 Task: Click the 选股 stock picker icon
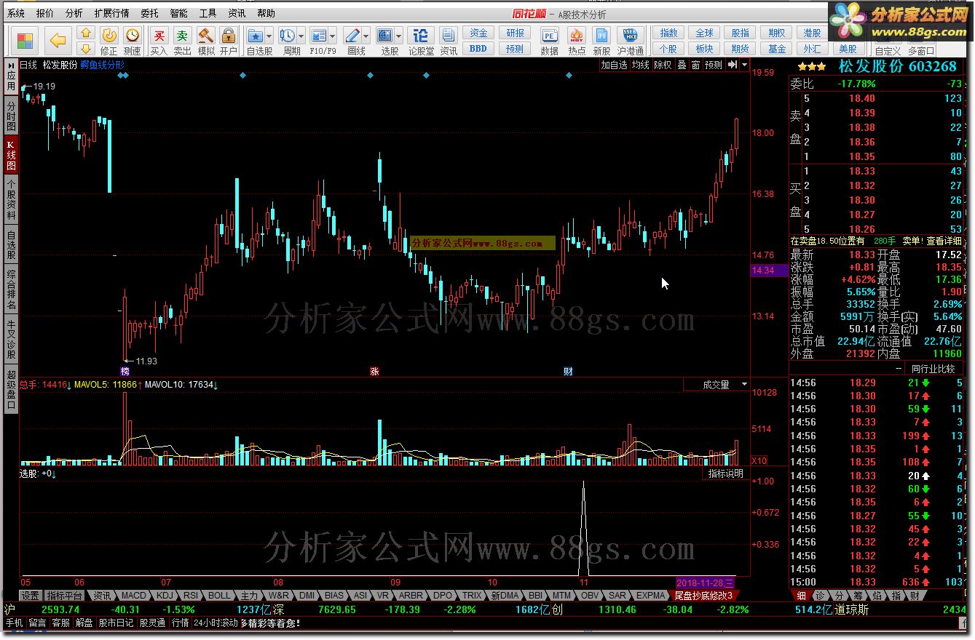pos(385,35)
